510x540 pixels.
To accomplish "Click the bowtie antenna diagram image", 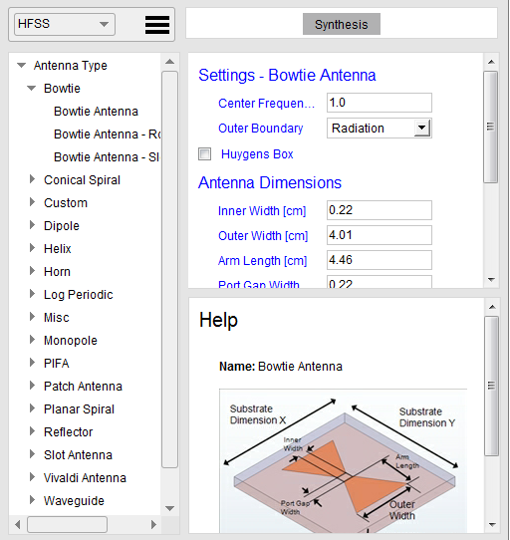I will tap(343, 461).
